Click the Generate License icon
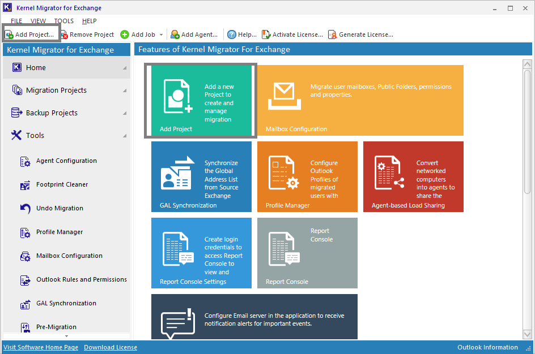The image size is (535, 354). (x=332, y=34)
